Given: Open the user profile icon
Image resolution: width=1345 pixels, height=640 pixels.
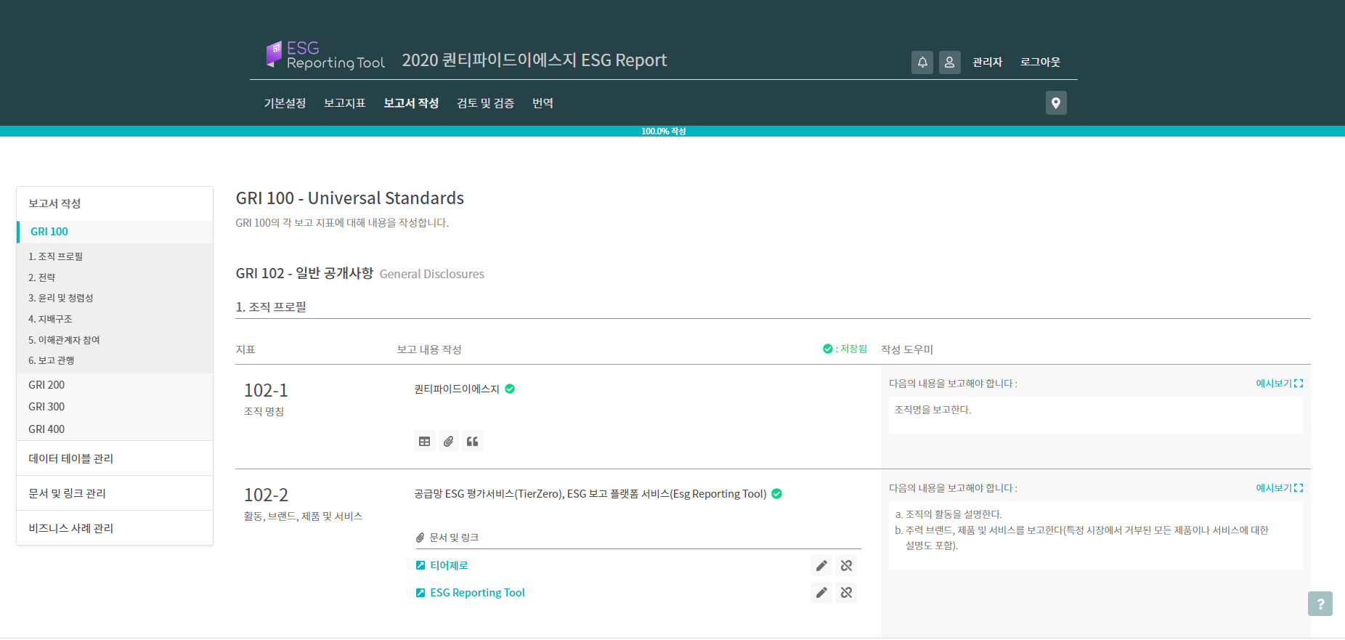Looking at the screenshot, I should (x=949, y=62).
